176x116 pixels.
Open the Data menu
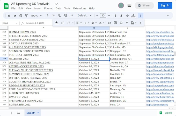(x=58, y=9)
